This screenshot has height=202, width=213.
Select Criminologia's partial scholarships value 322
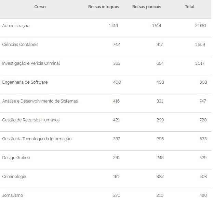tap(160, 177)
